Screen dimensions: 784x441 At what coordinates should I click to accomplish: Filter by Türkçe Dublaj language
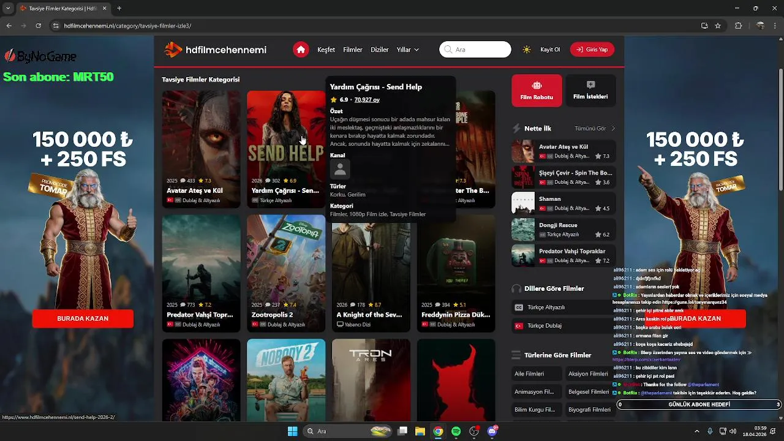(563, 325)
